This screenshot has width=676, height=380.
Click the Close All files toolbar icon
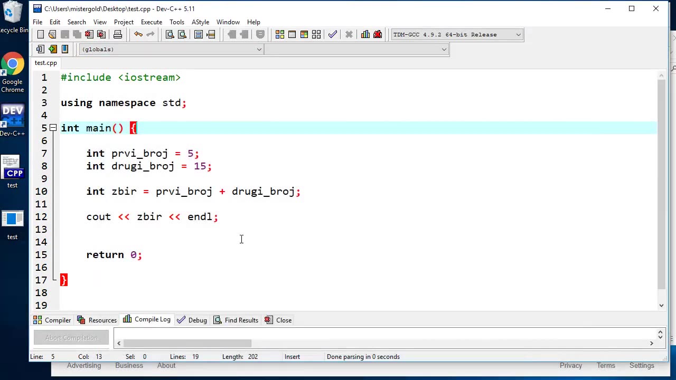pyautogui.click(x=101, y=34)
